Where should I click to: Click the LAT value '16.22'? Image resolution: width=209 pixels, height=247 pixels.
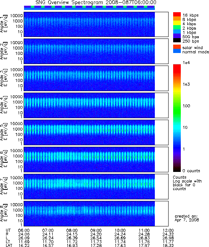click(x=24, y=245)
